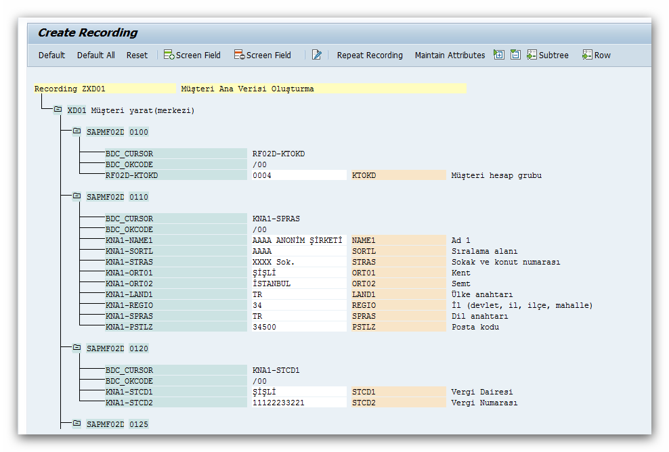Screen dimensions: 669x452
Task: Collapse the XD01 Müşteri yarat node
Action: point(58,110)
